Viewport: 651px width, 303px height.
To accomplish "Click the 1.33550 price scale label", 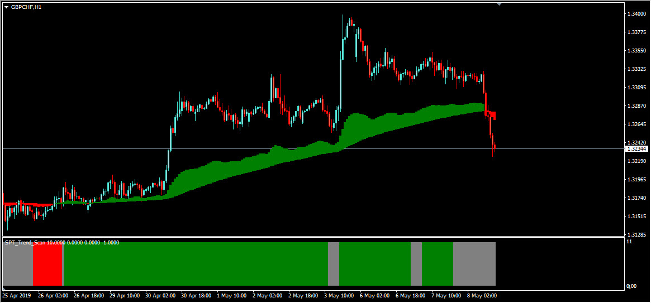I will 637,51.
